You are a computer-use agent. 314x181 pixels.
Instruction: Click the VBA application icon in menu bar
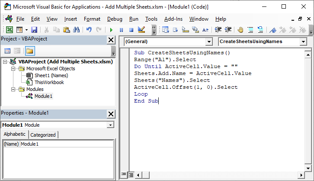9,19
